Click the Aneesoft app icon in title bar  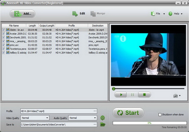click(x=3, y=3)
